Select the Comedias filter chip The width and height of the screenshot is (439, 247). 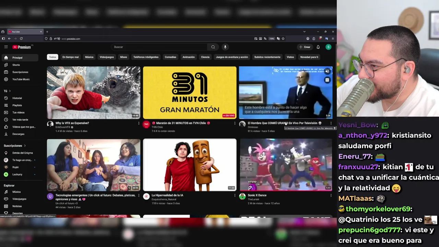(170, 57)
